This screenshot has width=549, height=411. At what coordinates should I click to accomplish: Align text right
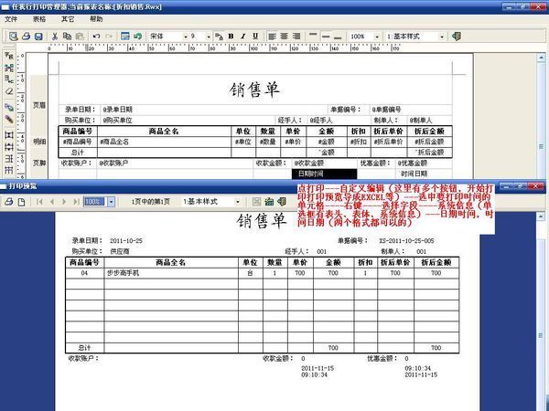click(296, 36)
